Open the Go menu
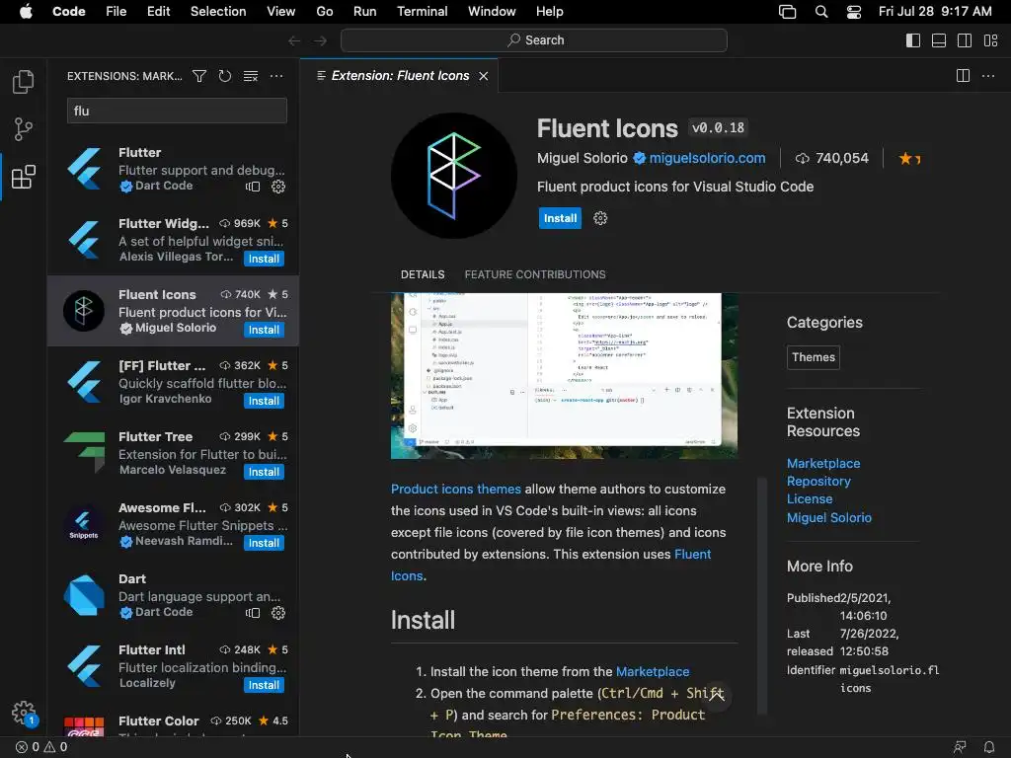Viewport: 1011px width, 758px height. coord(324,12)
